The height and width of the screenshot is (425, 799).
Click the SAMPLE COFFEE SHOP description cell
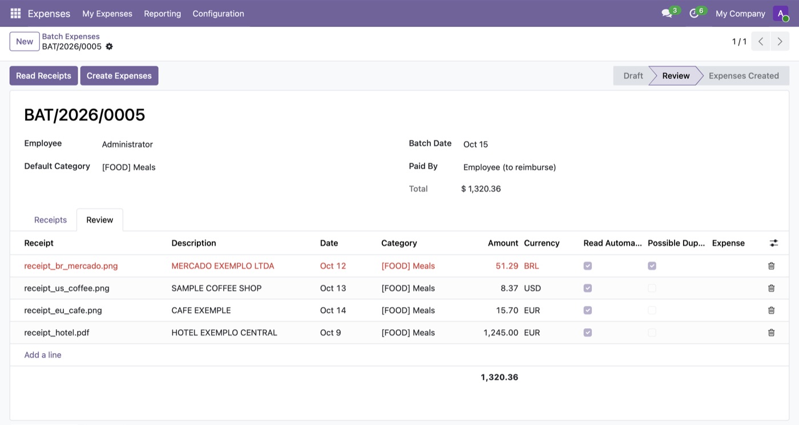[x=216, y=288]
